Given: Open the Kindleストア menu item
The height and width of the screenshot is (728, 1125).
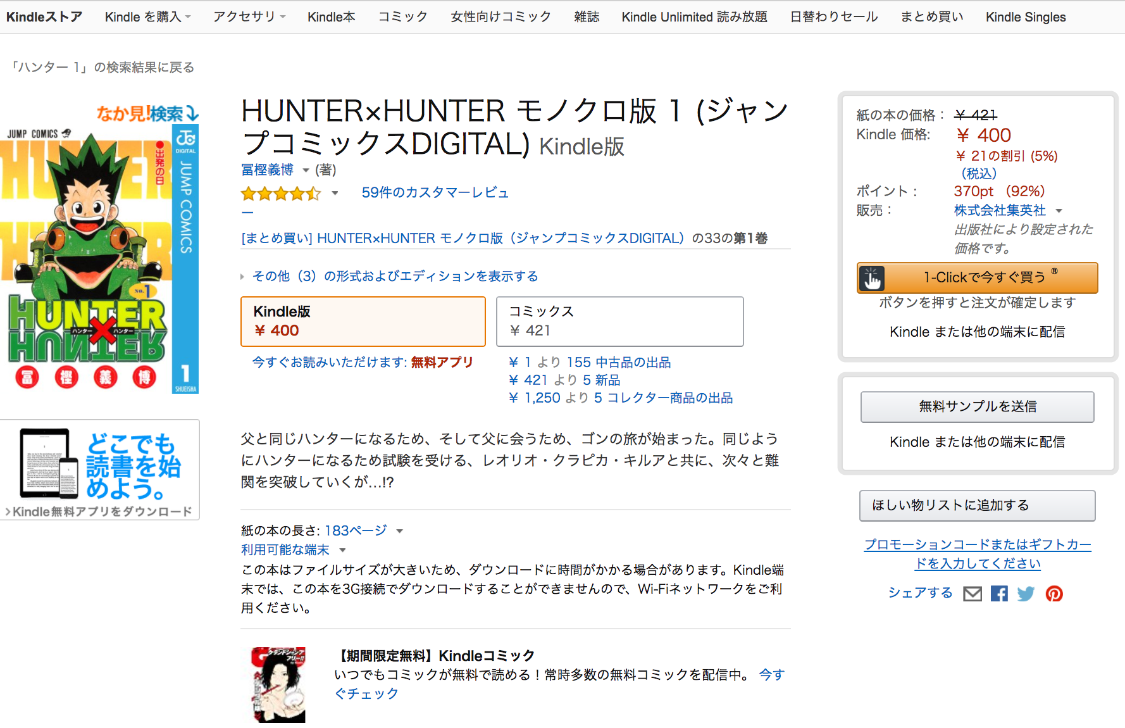Looking at the screenshot, I should pyautogui.click(x=44, y=17).
